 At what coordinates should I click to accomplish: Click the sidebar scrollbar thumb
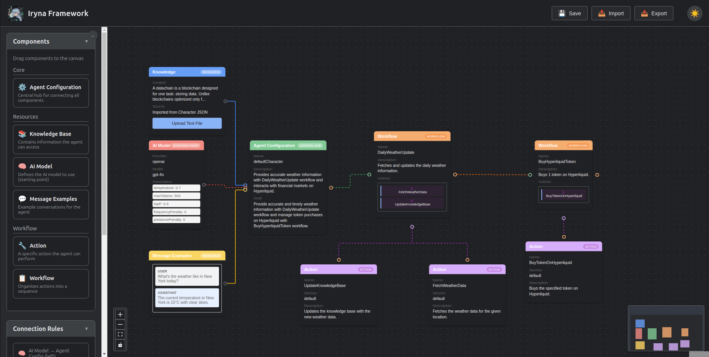tap(104, 134)
